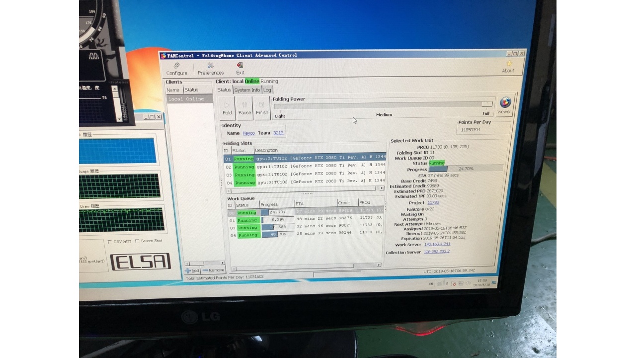Switch to the Status tab
The image size is (636, 358).
tap(224, 90)
